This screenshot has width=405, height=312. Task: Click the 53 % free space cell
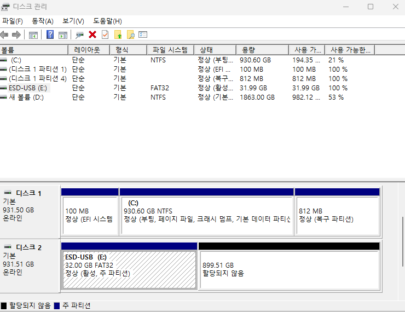pos(336,97)
